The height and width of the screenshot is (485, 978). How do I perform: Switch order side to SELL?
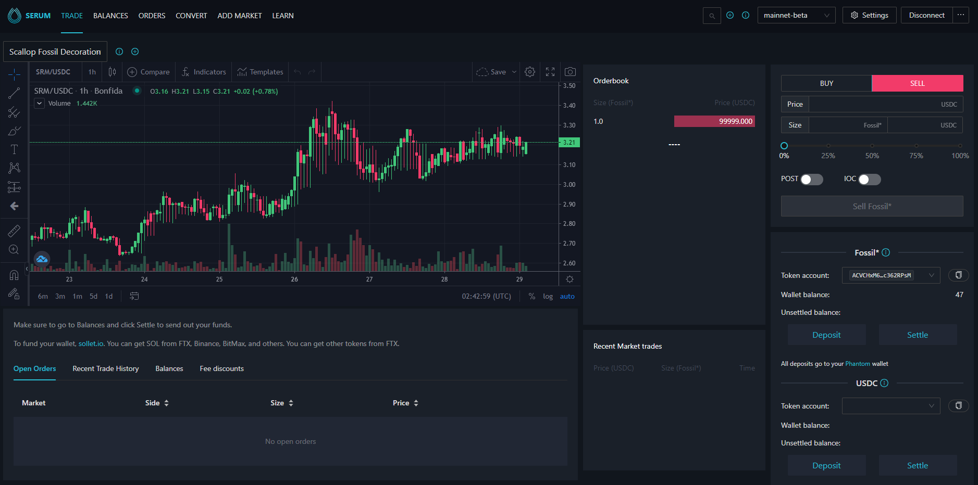pos(918,83)
